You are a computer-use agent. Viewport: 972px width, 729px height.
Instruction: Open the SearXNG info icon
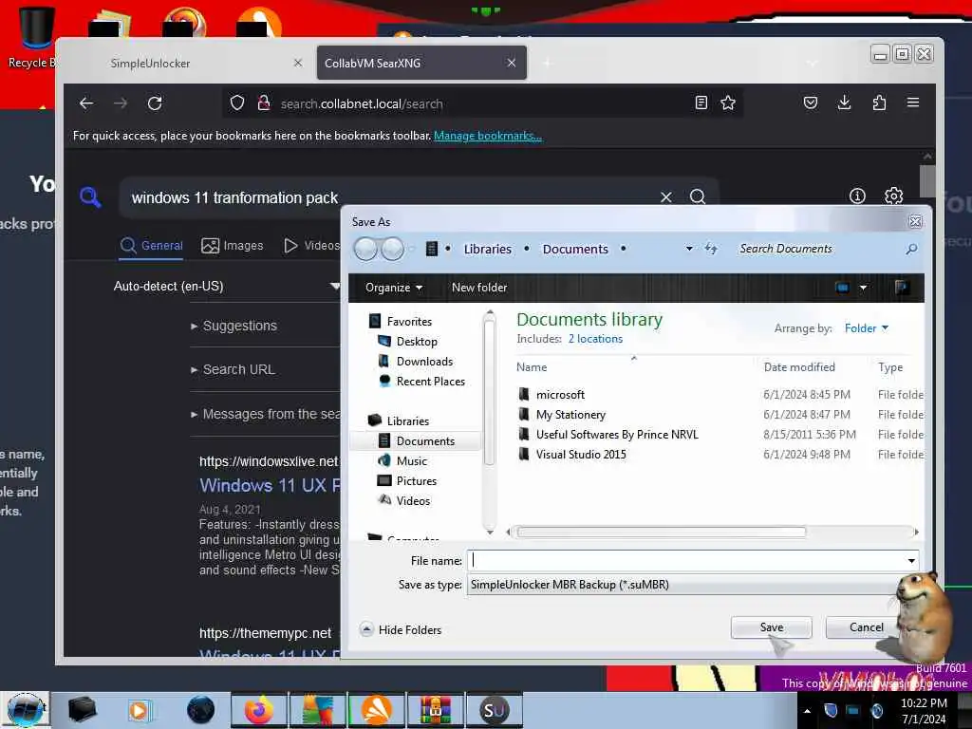(857, 196)
